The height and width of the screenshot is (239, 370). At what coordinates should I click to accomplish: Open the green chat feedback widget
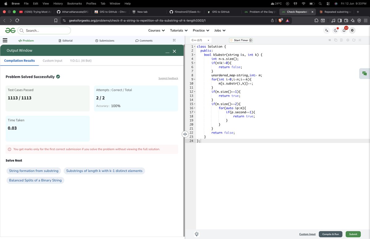tap(364, 73)
